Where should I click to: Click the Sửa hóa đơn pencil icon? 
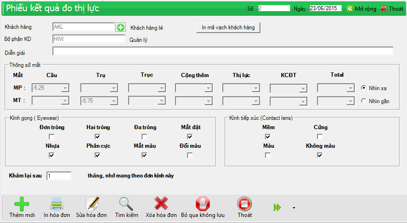pyautogui.click(x=91, y=204)
